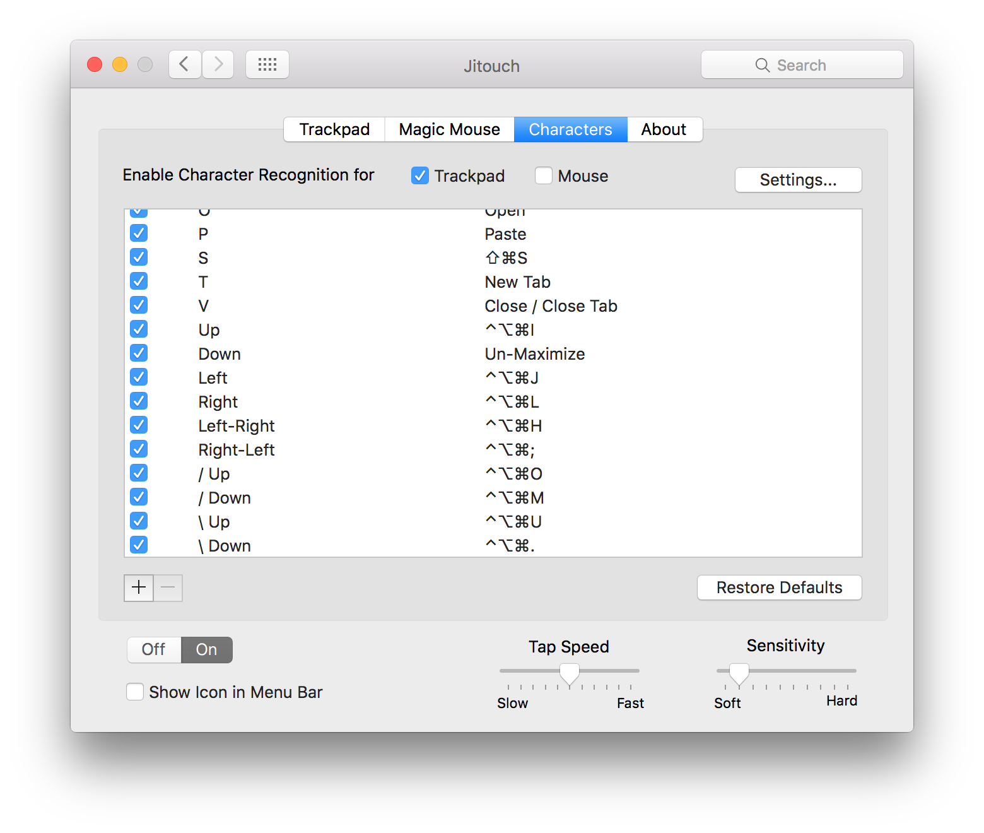Remove selected gesture with minus button
Image resolution: width=984 pixels, height=833 pixels.
pyautogui.click(x=168, y=588)
